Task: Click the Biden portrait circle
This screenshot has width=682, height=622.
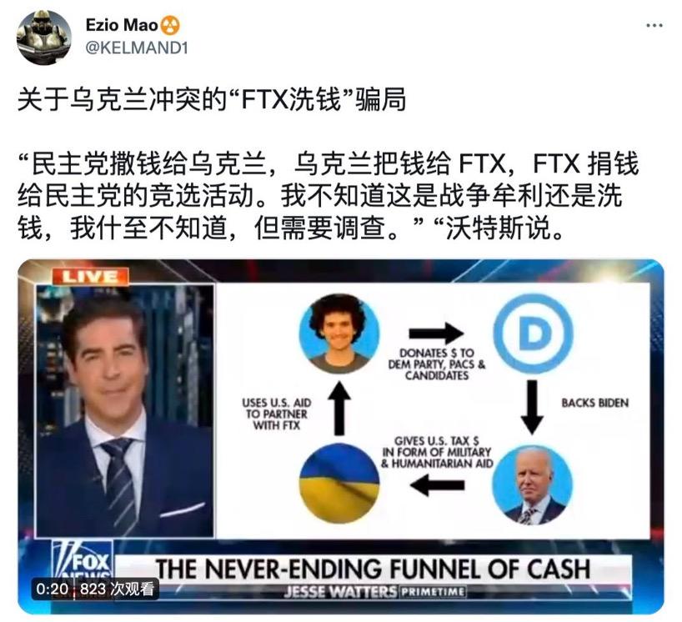Action: tap(533, 485)
